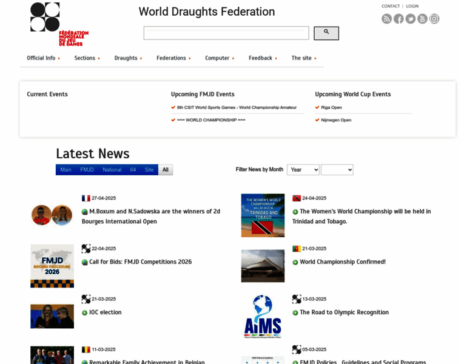
Task: Open the Instagram icon in header
Action: (x=434, y=19)
